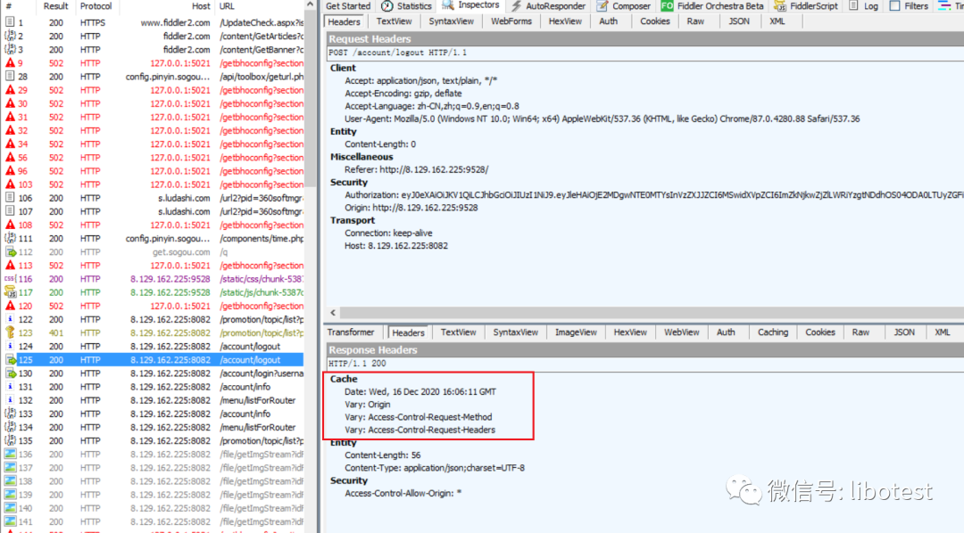The height and width of the screenshot is (533, 964).
Task: Open the Statistics tab
Action: coord(406,6)
